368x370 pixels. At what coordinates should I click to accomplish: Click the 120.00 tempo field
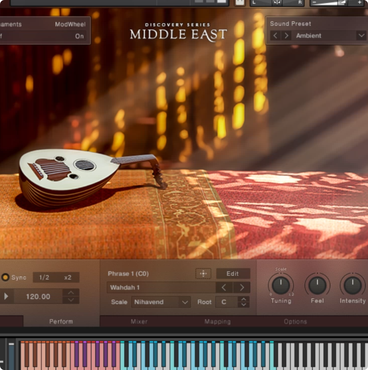click(x=38, y=296)
